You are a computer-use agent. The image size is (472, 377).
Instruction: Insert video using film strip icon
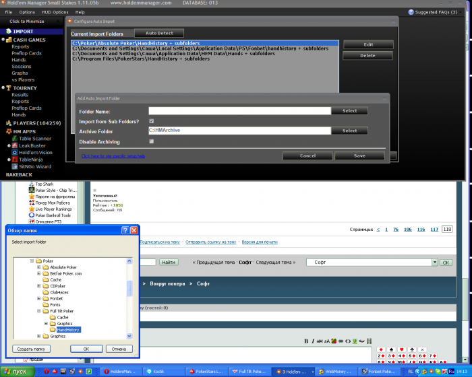(369, 341)
